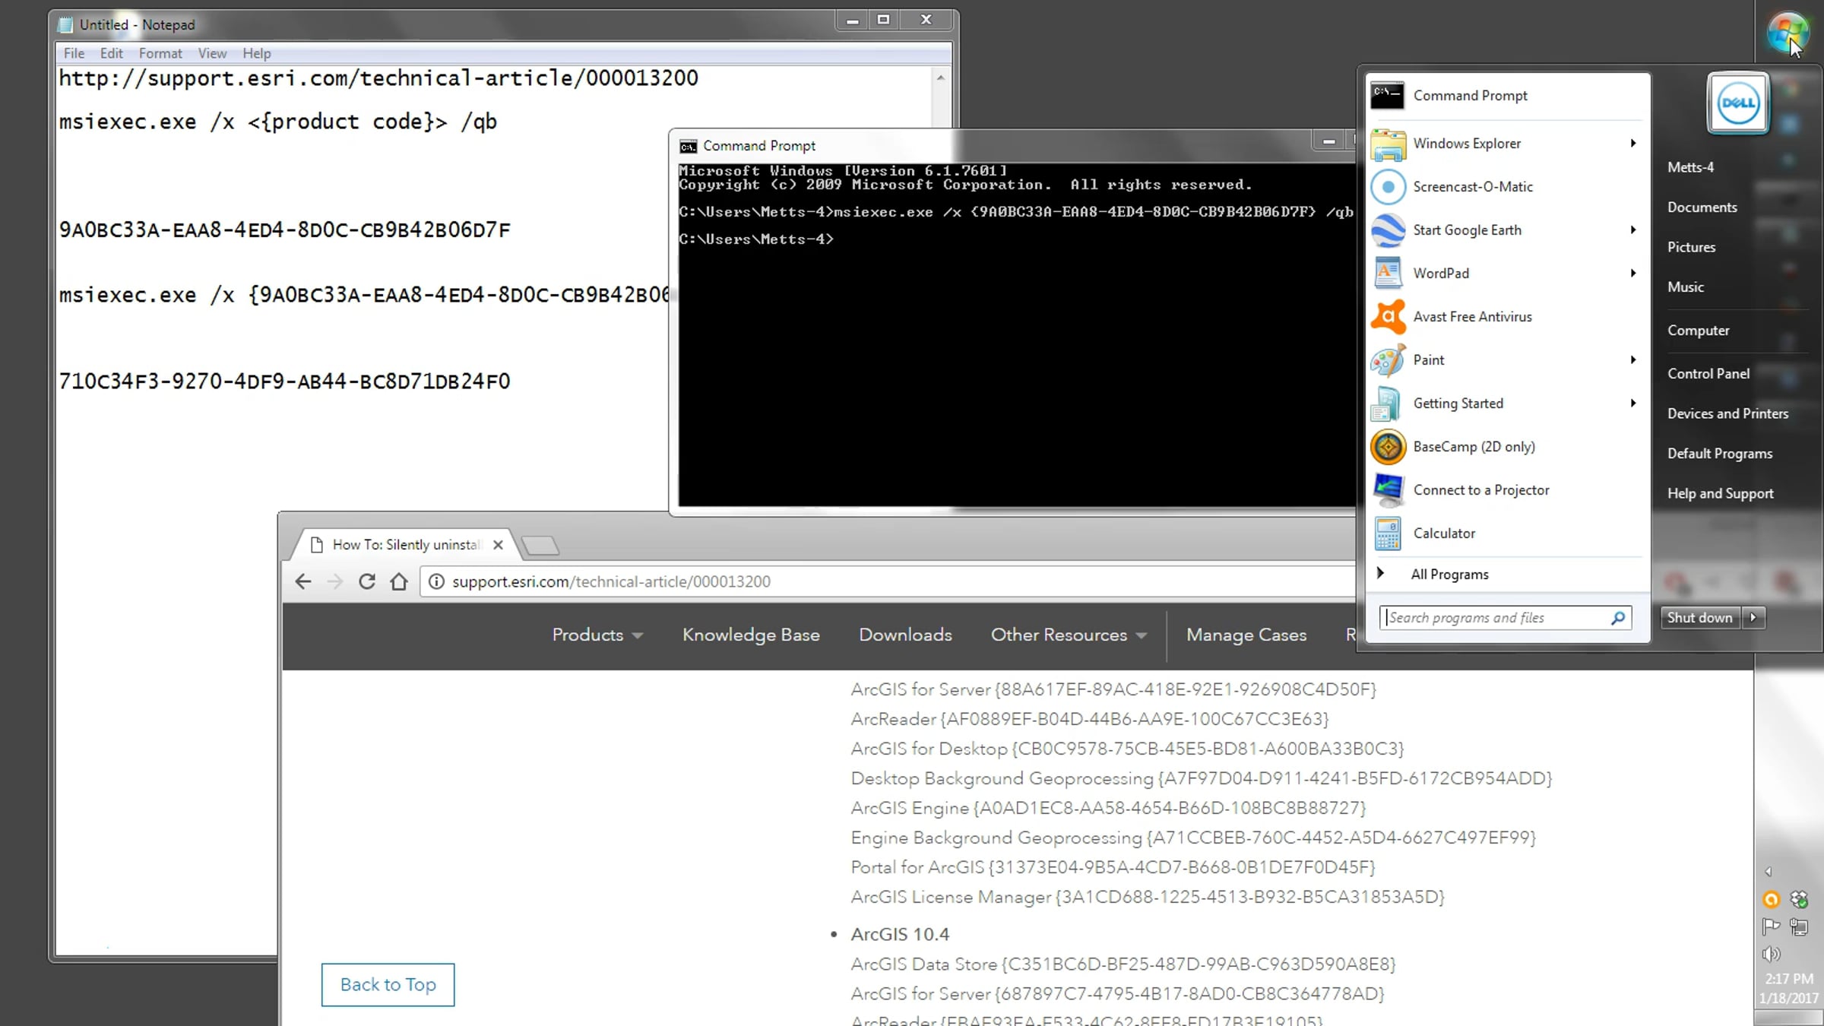Click the system tray volume icon

tap(1771, 954)
